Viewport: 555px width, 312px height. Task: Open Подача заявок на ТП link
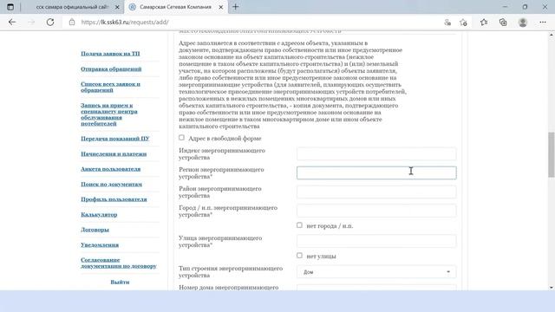(x=110, y=54)
